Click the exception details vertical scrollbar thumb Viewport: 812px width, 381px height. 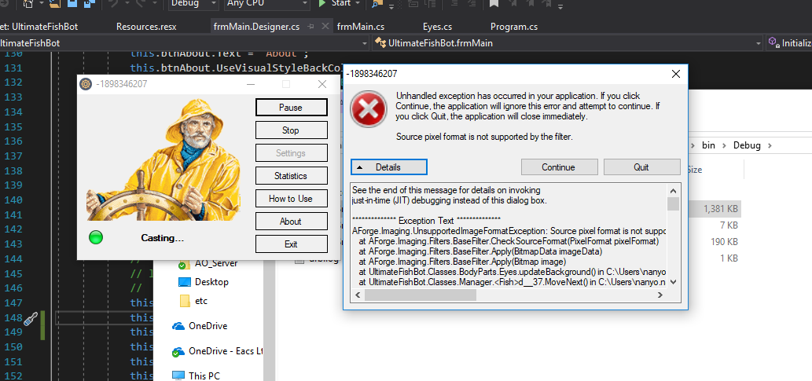(673, 203)
